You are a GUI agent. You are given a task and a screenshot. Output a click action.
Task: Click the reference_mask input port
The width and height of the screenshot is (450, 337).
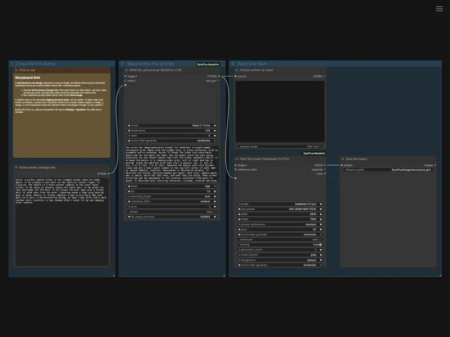tap(236, 170)
